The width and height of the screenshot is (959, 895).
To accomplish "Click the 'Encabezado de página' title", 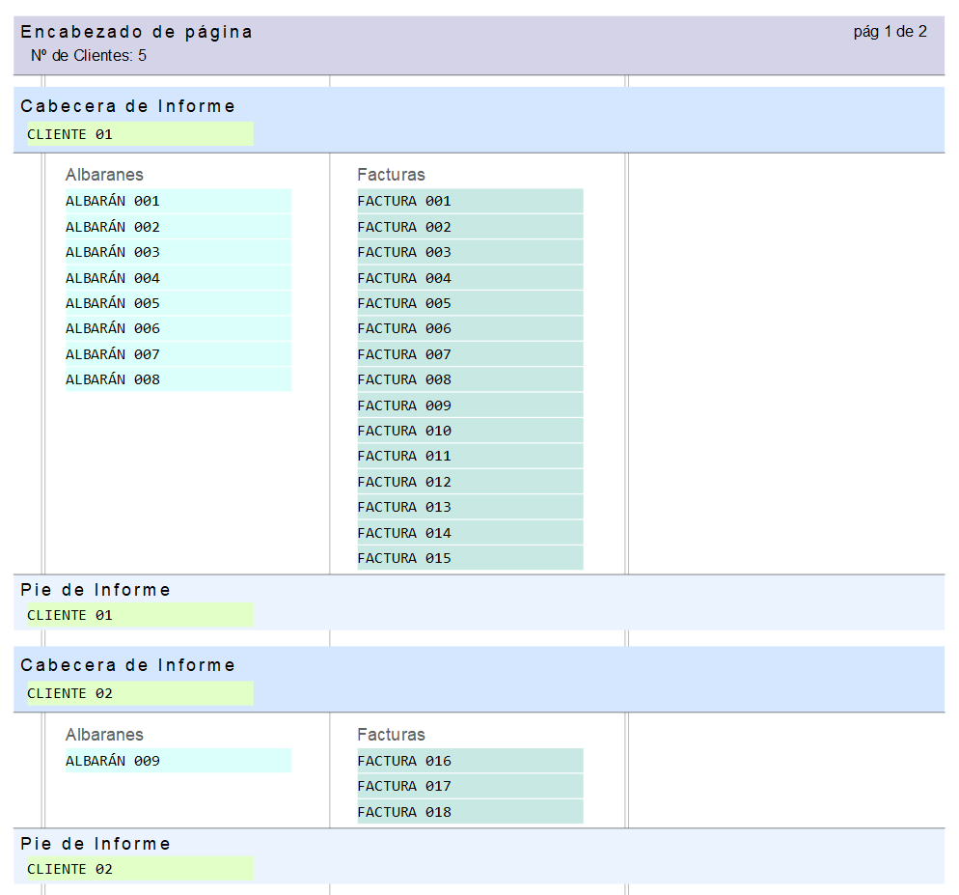I will pyautogui.click(x=136, y=32).
